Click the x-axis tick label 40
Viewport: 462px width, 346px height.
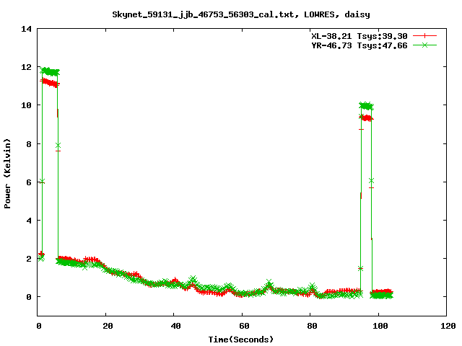click(x=175, y=326)
